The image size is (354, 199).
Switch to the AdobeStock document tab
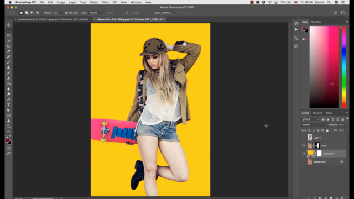point(54,19)
